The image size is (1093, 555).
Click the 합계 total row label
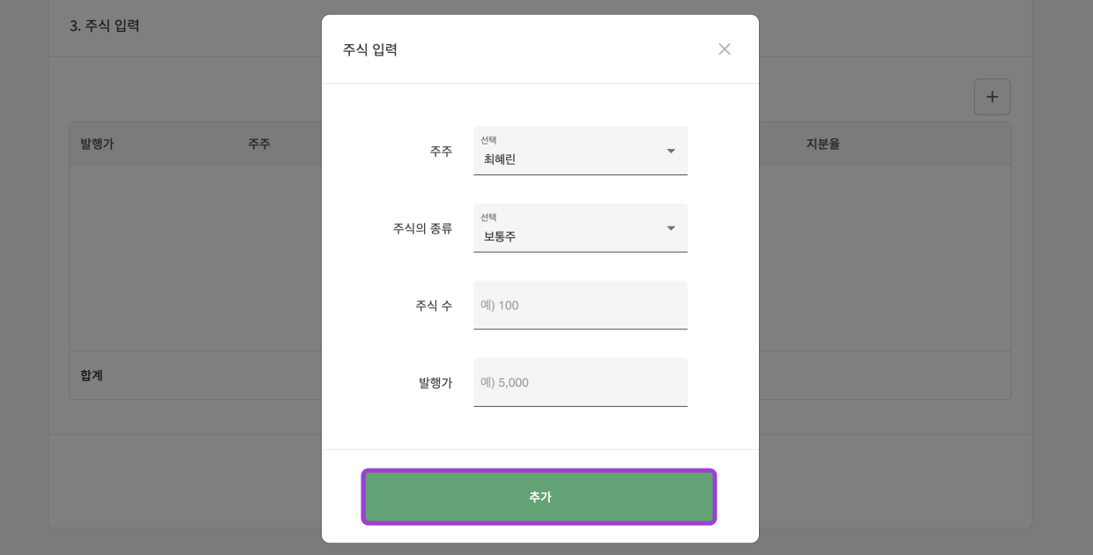tap(92, 375)
